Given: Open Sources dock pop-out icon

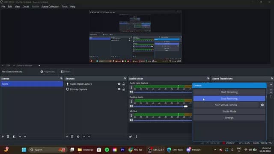Looking at the screenshot, I should click(x=125, y=78).
